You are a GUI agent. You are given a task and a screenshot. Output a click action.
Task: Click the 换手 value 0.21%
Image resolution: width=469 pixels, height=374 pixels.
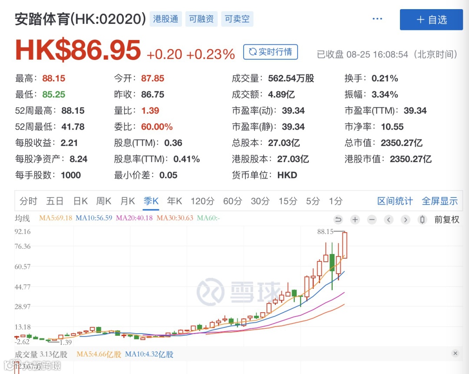pyautogui.click(x=385, y=78)
